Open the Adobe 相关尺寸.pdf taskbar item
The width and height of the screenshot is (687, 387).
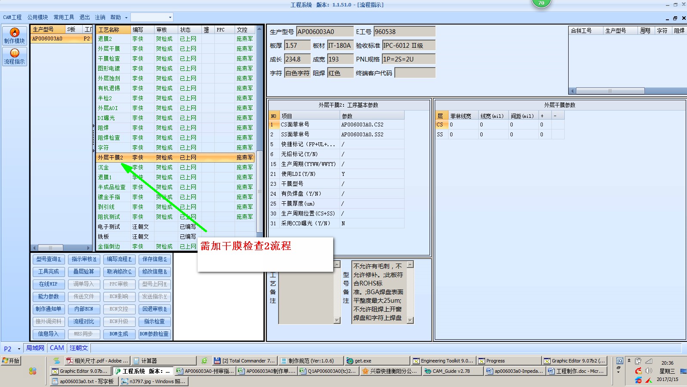point(97,361)
